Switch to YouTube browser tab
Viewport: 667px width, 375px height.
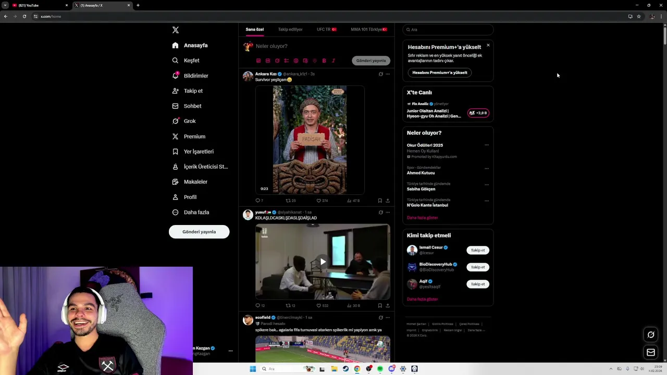[40, 5]
